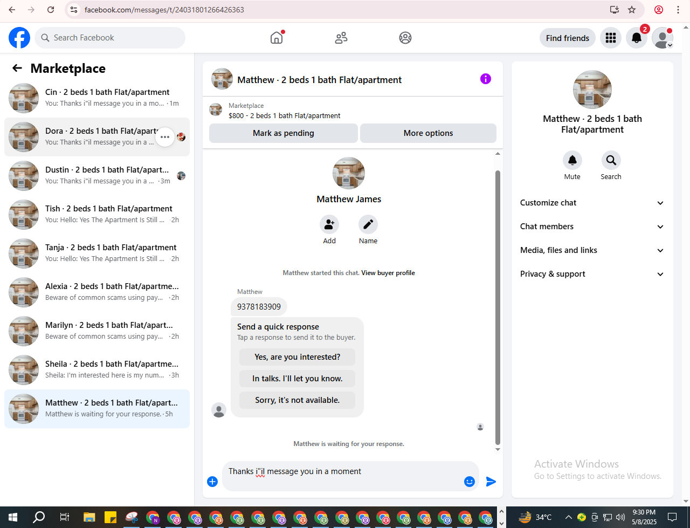
Task: Send the message with arrow icon
Action: (x=491, y=482)
